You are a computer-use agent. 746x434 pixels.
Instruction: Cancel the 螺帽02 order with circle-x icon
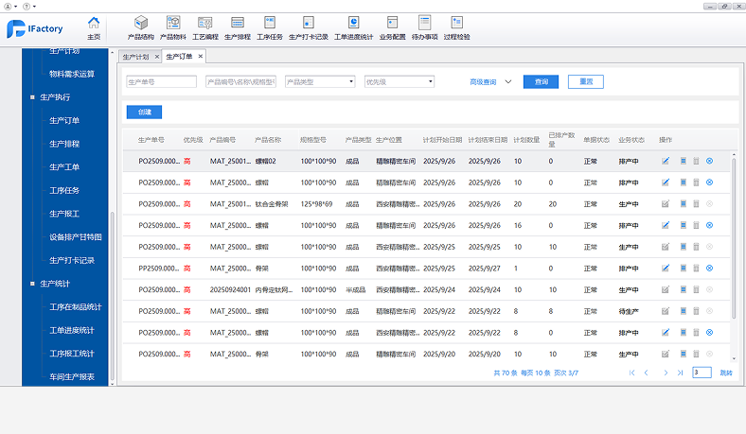[x=709, y=161]
